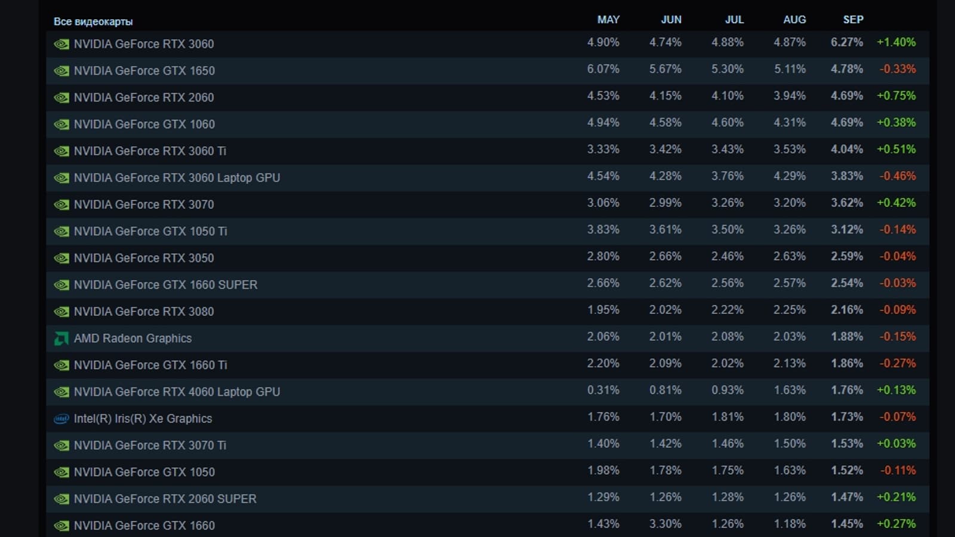Click the 'Все видеокарты' heading

93,21
